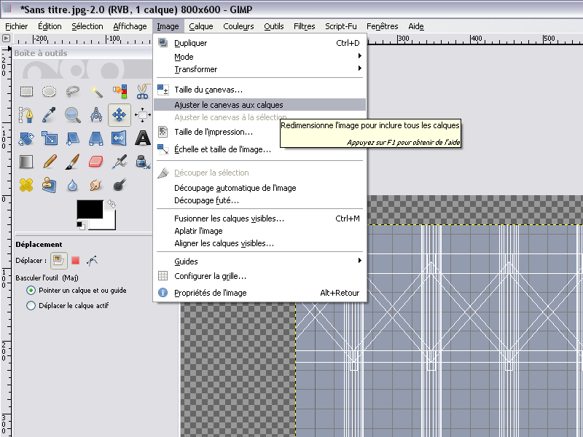Open the Affichage menu

tap(130, 26)
